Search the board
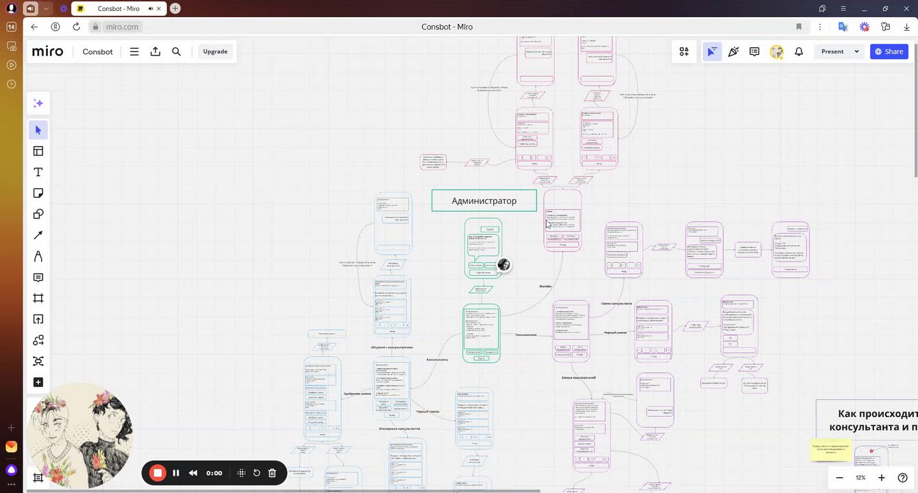 tap(176, 51)
